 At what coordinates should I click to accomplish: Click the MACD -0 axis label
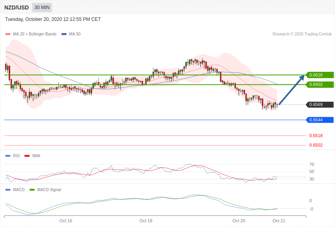[311, 209]
